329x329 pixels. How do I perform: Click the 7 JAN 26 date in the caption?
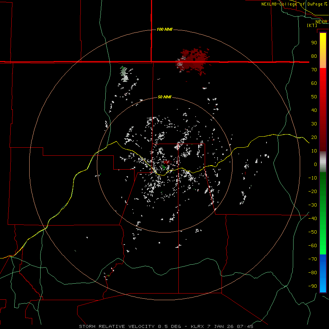[220, 326]
